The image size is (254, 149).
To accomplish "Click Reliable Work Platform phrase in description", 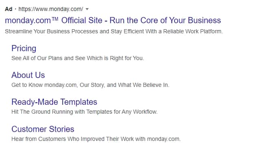I will coord(193,31).
